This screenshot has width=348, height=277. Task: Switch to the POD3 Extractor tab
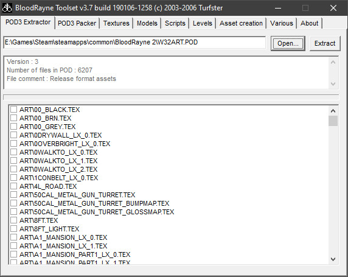pyautogui.click(x=28, y=22)
